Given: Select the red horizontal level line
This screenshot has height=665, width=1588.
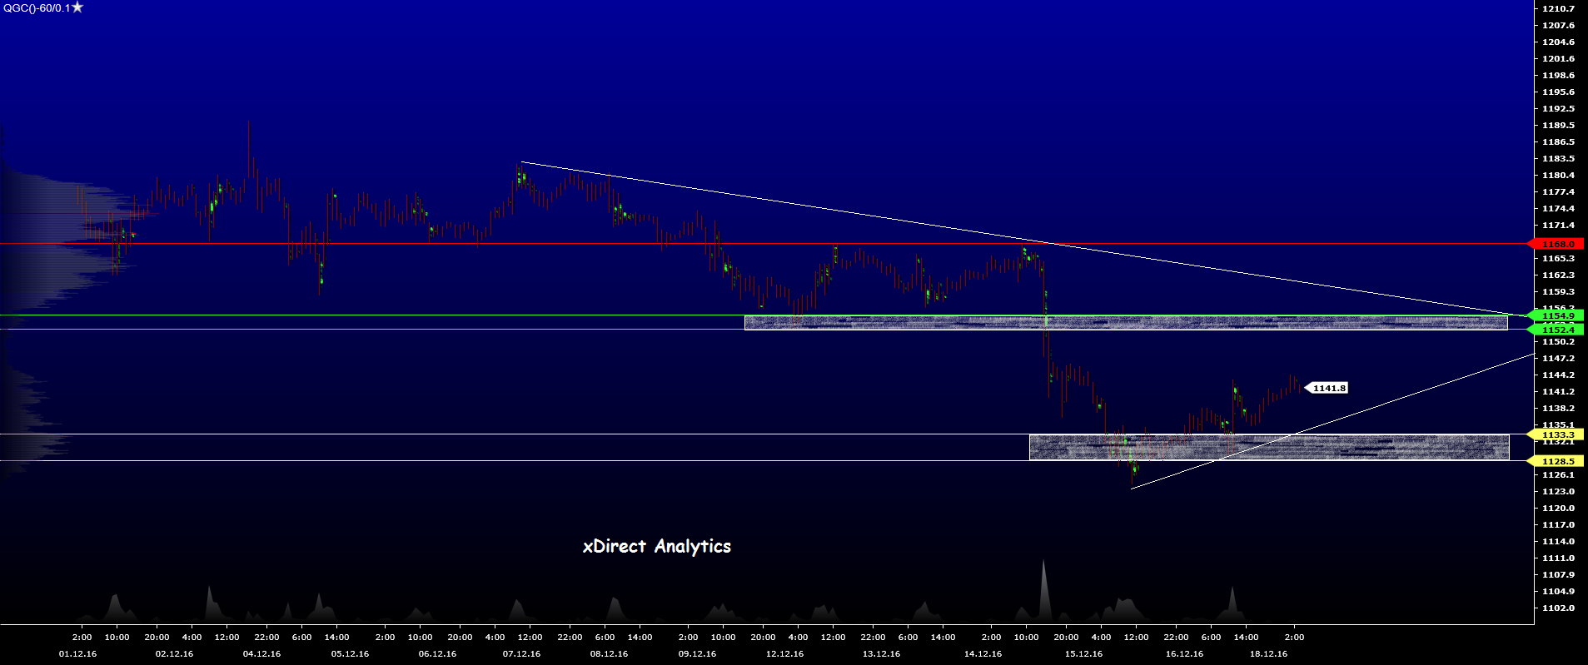Looking at the screenshot, I should tap(416, 244).
